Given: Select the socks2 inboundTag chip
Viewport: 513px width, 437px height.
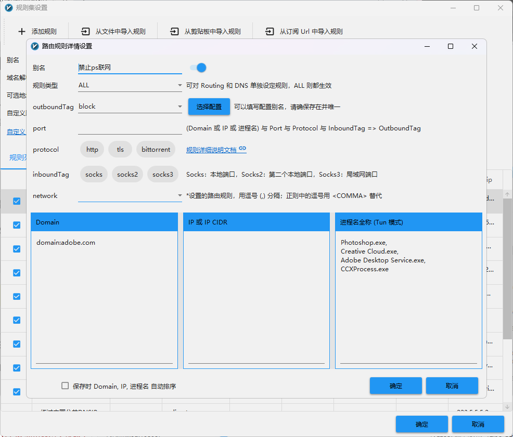Looking at the screenshot, I should click(127, 174).
